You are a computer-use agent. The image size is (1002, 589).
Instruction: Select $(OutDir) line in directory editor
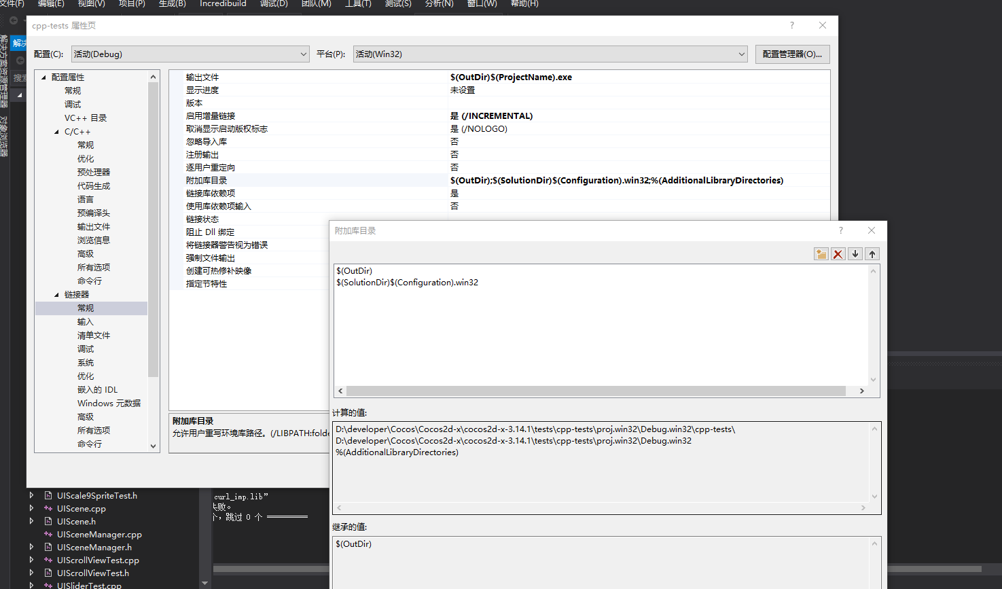point(355,271)
